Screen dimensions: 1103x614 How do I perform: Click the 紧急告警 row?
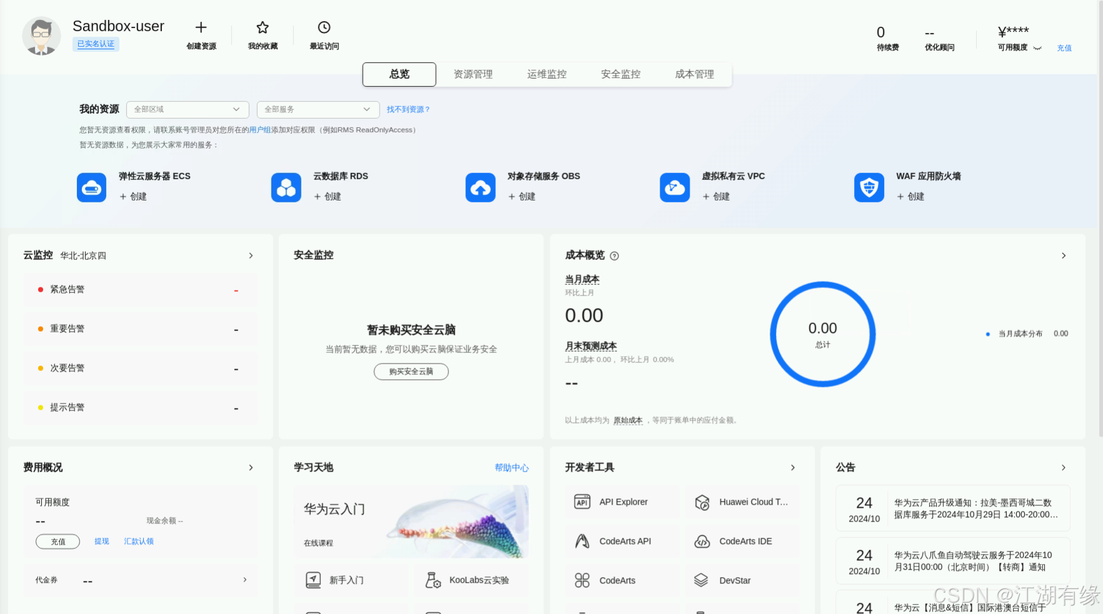pos(141,290)
